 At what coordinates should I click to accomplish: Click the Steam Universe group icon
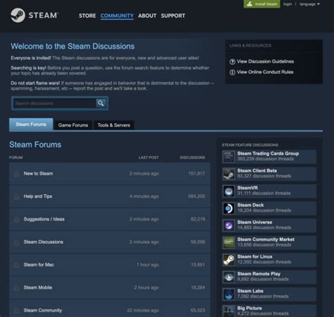point(229,226)
